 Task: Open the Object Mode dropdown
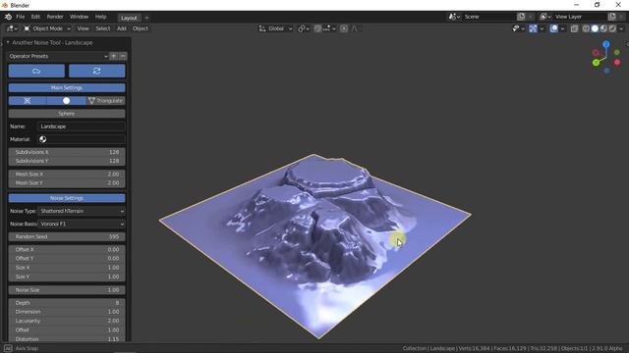47,28
